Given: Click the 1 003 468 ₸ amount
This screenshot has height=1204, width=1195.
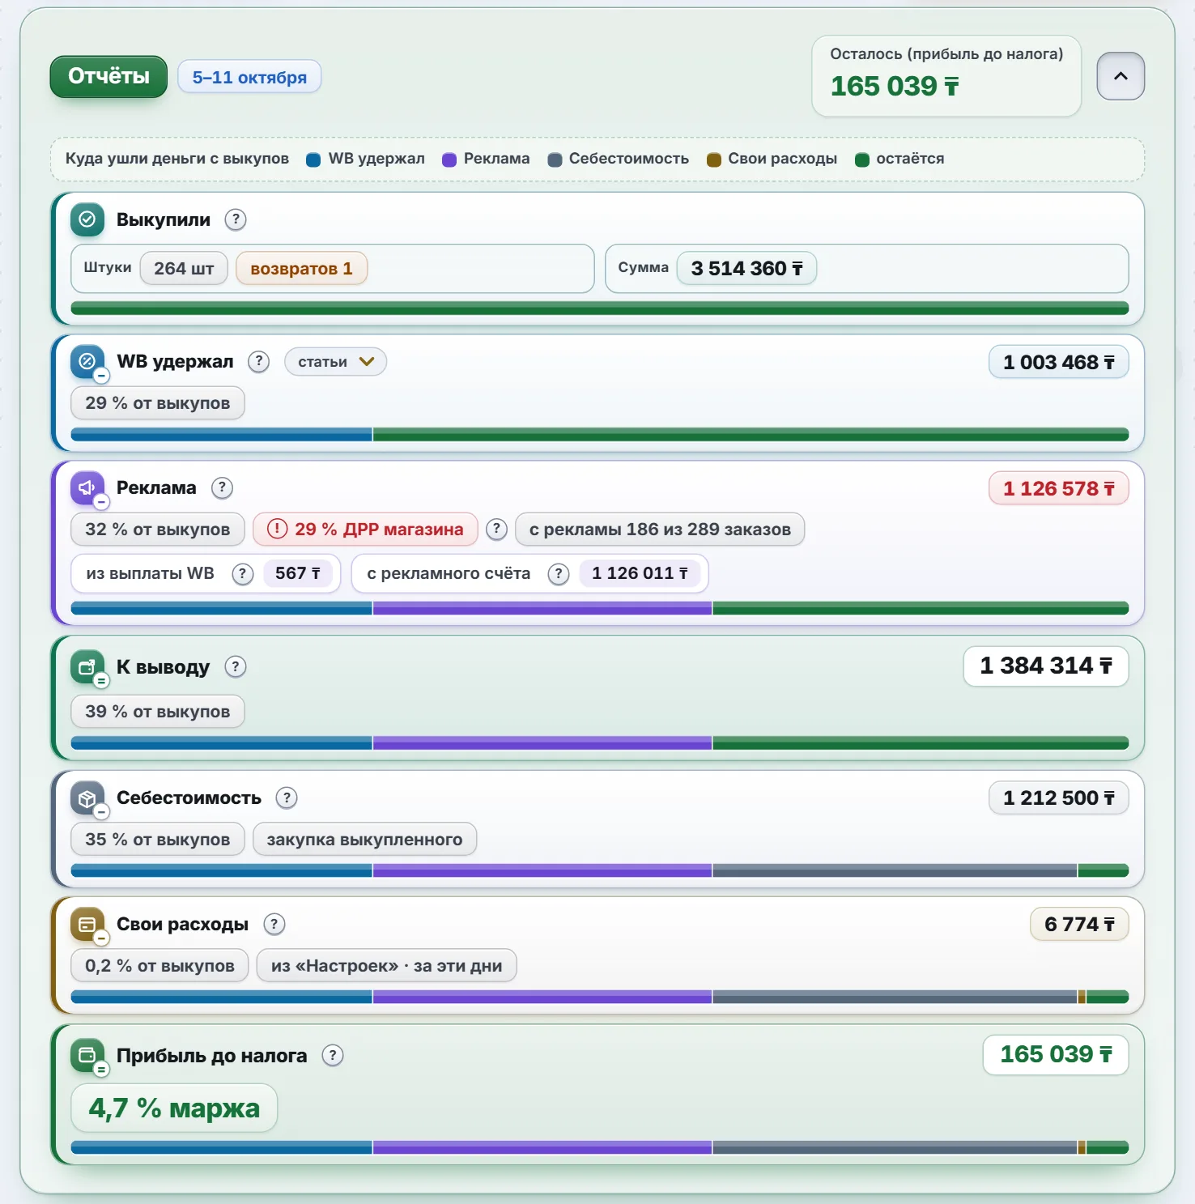Looking at the screenshot, I should click(x=1058, y=362).
